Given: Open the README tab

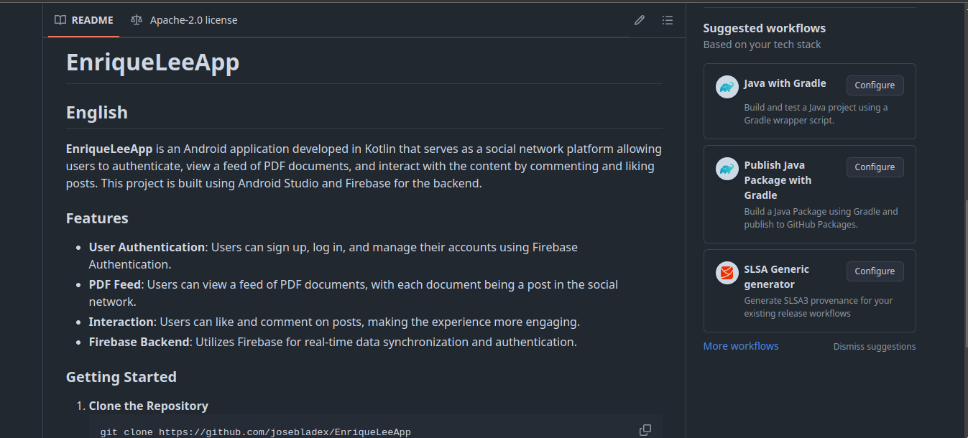Looking at the screenshot, I should tap(84, 20).
